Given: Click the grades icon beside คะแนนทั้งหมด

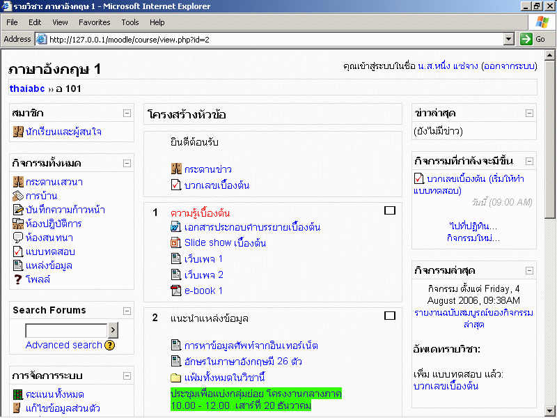Looking at the screenshot, I should (x=18, y=394).
